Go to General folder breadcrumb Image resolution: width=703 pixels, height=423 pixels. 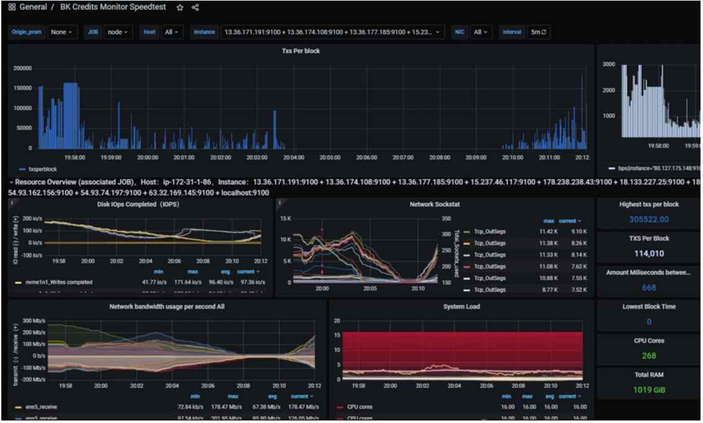pos(33,7)
